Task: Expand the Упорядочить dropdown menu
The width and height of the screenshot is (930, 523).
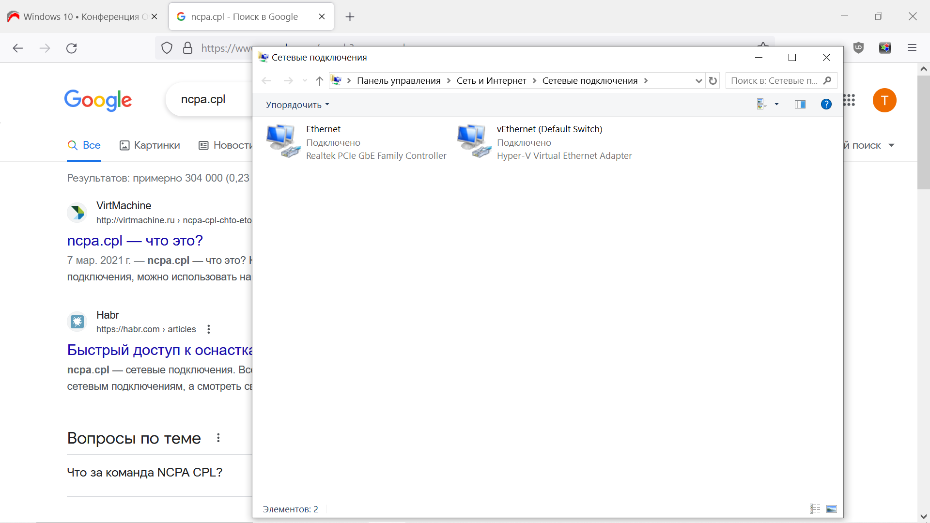Action: coord(297,105)
